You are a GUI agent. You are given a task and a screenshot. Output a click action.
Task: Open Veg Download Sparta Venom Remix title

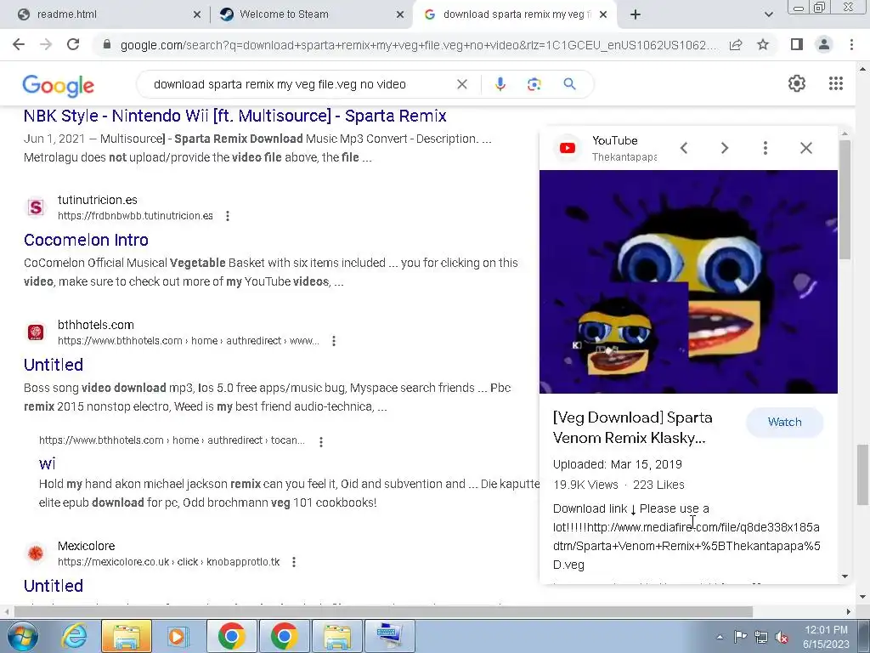[632, 428]
